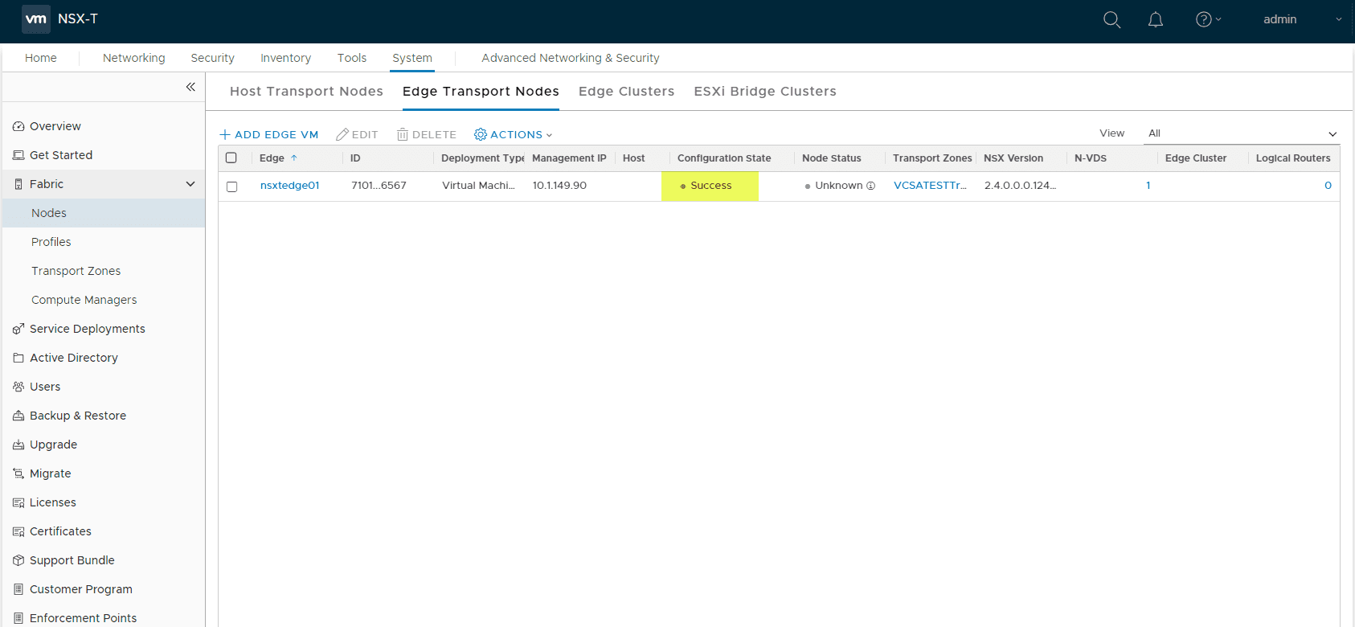Viewport: 1355px width, 627px height.
Task: Open the Networking menu
Action: point(134,58)
